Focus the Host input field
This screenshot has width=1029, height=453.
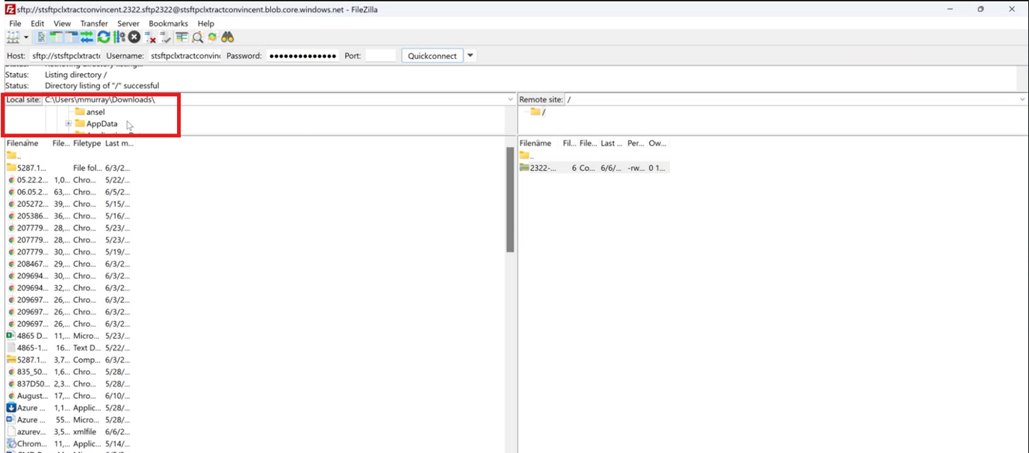tap(65, 56)
